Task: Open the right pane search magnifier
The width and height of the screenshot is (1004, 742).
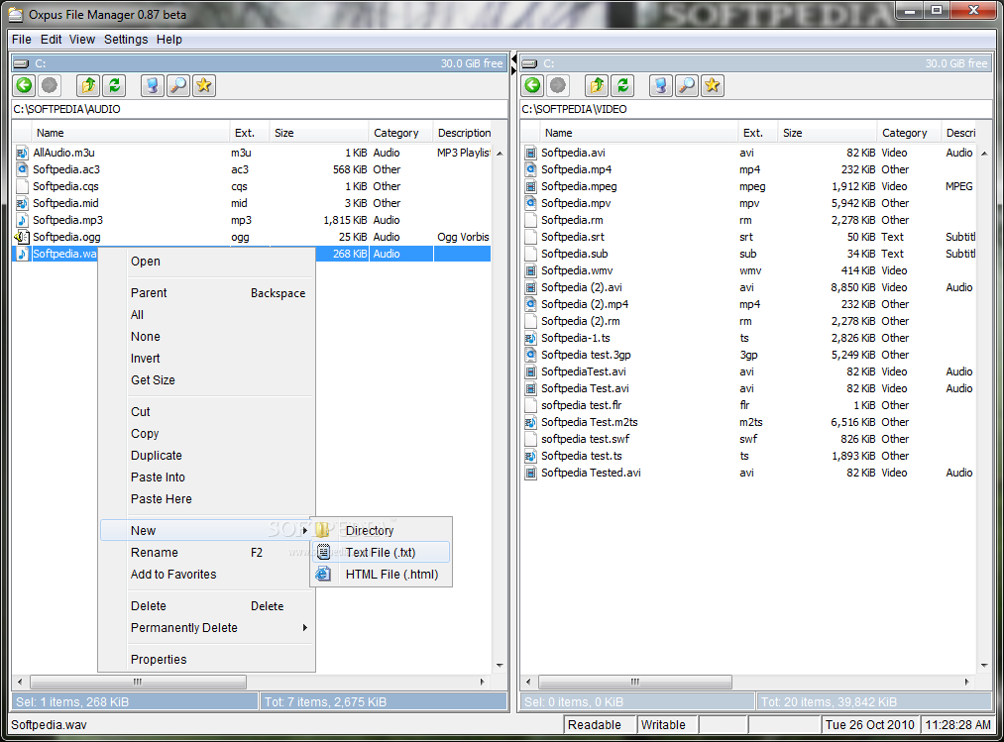Action: pyautogui.click(x=687, y=85)
